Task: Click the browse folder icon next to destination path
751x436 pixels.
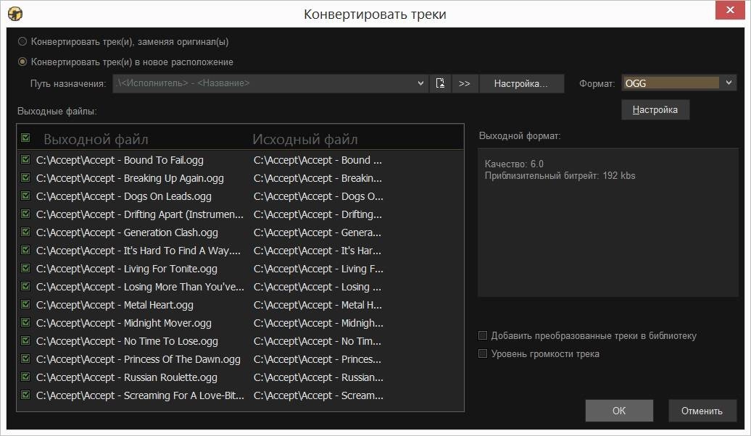Action: coord(440,83)
